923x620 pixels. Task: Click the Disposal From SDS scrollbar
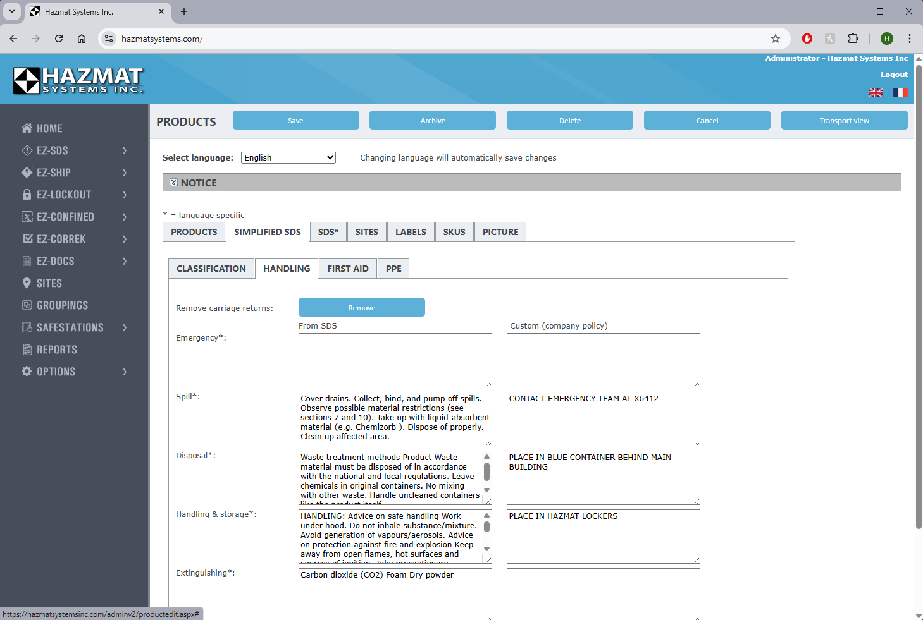[486, 473]
